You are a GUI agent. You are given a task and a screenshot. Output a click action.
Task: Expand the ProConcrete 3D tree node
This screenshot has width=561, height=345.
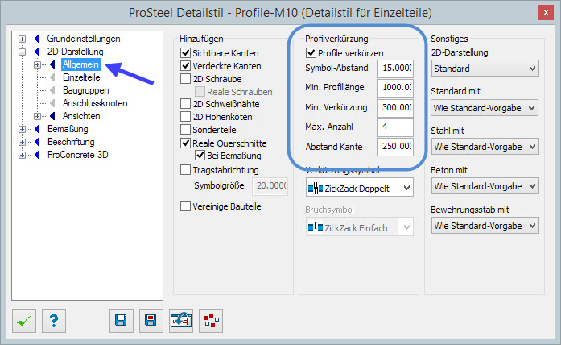[x=23, y=155]
